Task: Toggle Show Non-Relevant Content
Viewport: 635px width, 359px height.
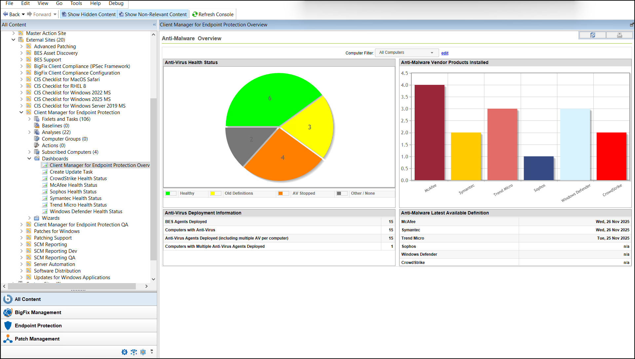Action: (x=153, y=14)
